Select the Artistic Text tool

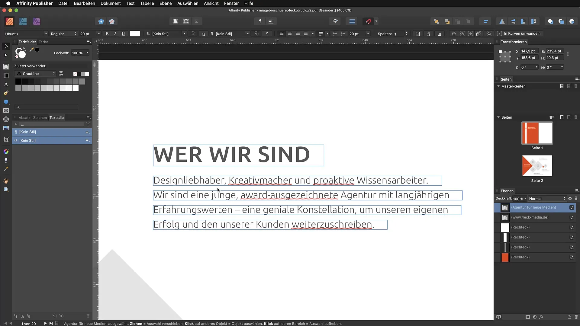(x=6, y=85)
